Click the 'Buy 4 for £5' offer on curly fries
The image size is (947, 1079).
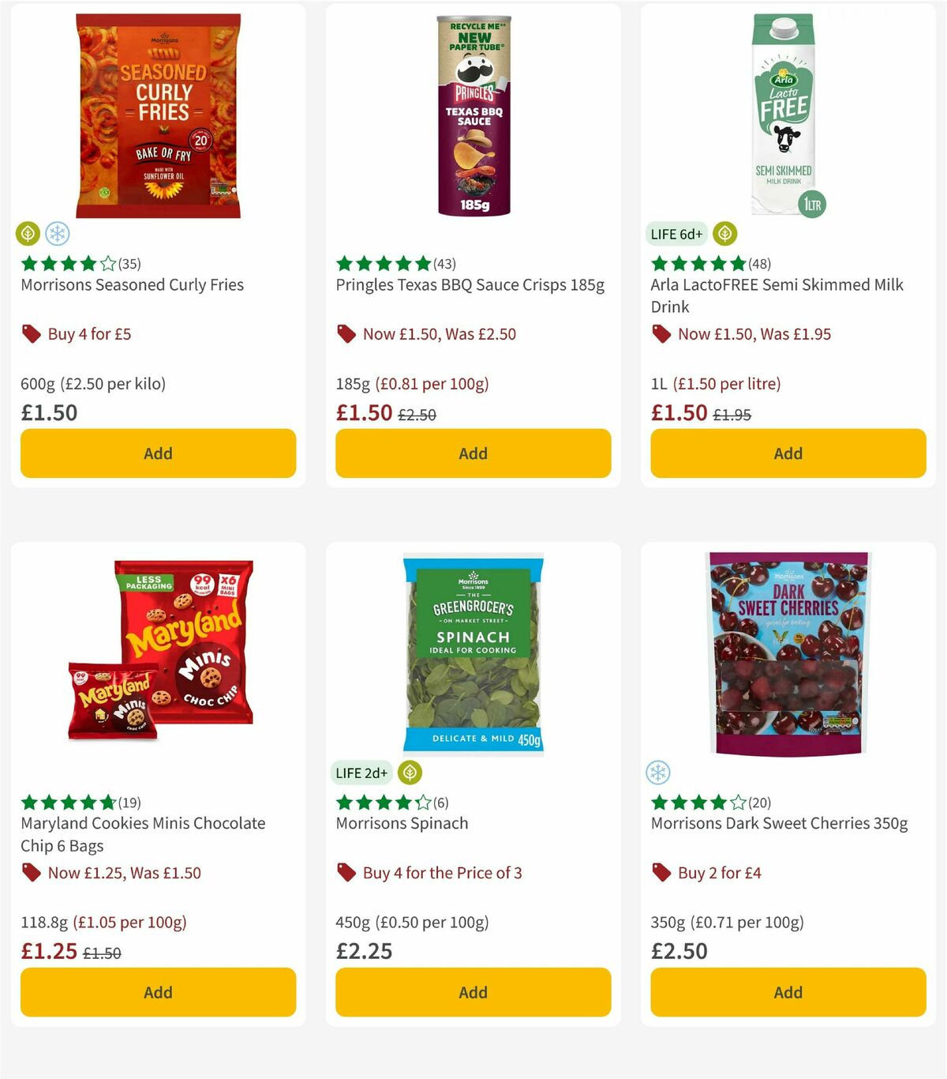coord(88,333)
